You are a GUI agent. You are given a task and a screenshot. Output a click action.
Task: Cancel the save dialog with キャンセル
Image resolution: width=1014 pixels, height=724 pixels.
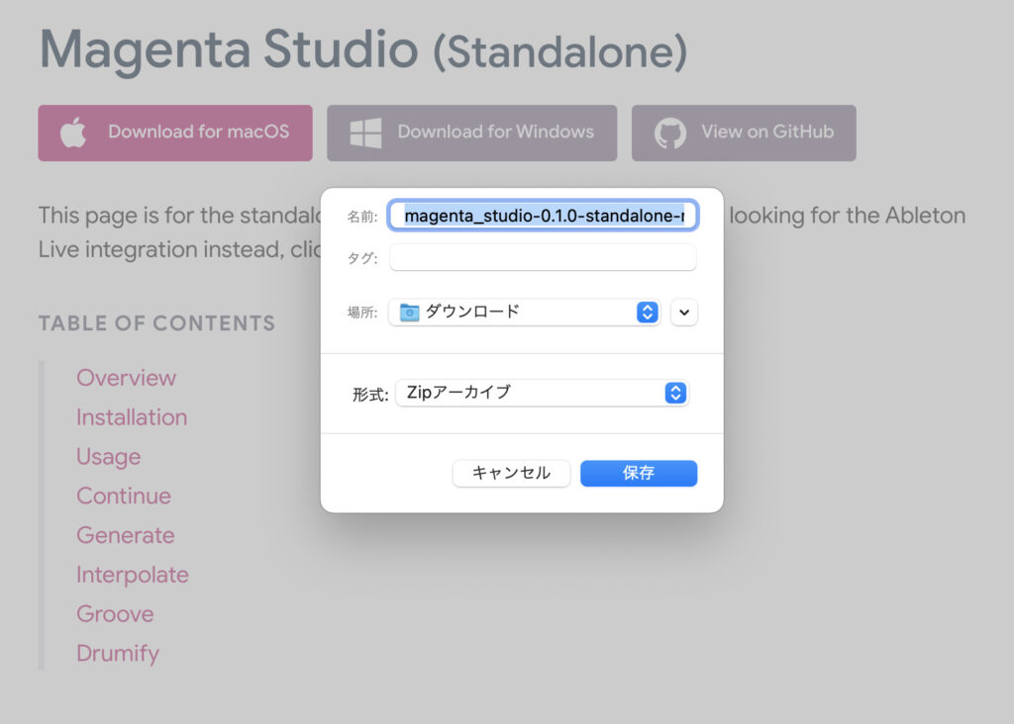[511, 473]
